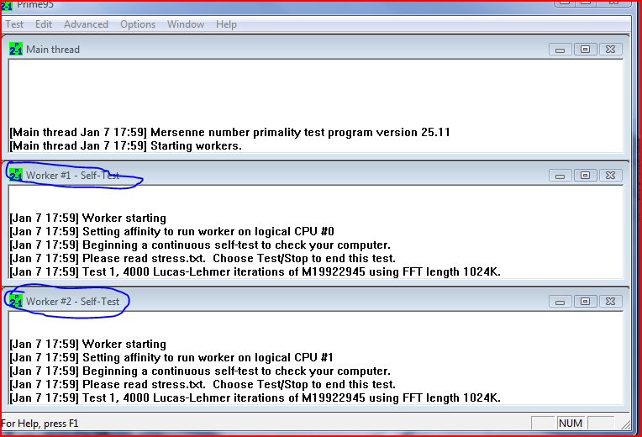Open the Edit menu
642x437 pixels.
pyautogui.click(x=44, y=24)
